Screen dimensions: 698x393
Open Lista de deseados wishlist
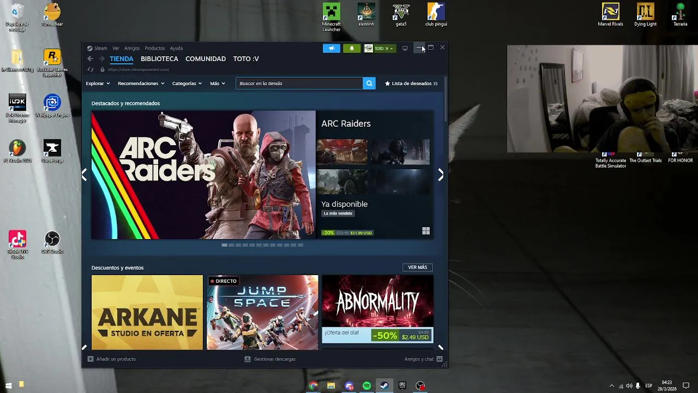pyautogui.click(x=411, y=84)
